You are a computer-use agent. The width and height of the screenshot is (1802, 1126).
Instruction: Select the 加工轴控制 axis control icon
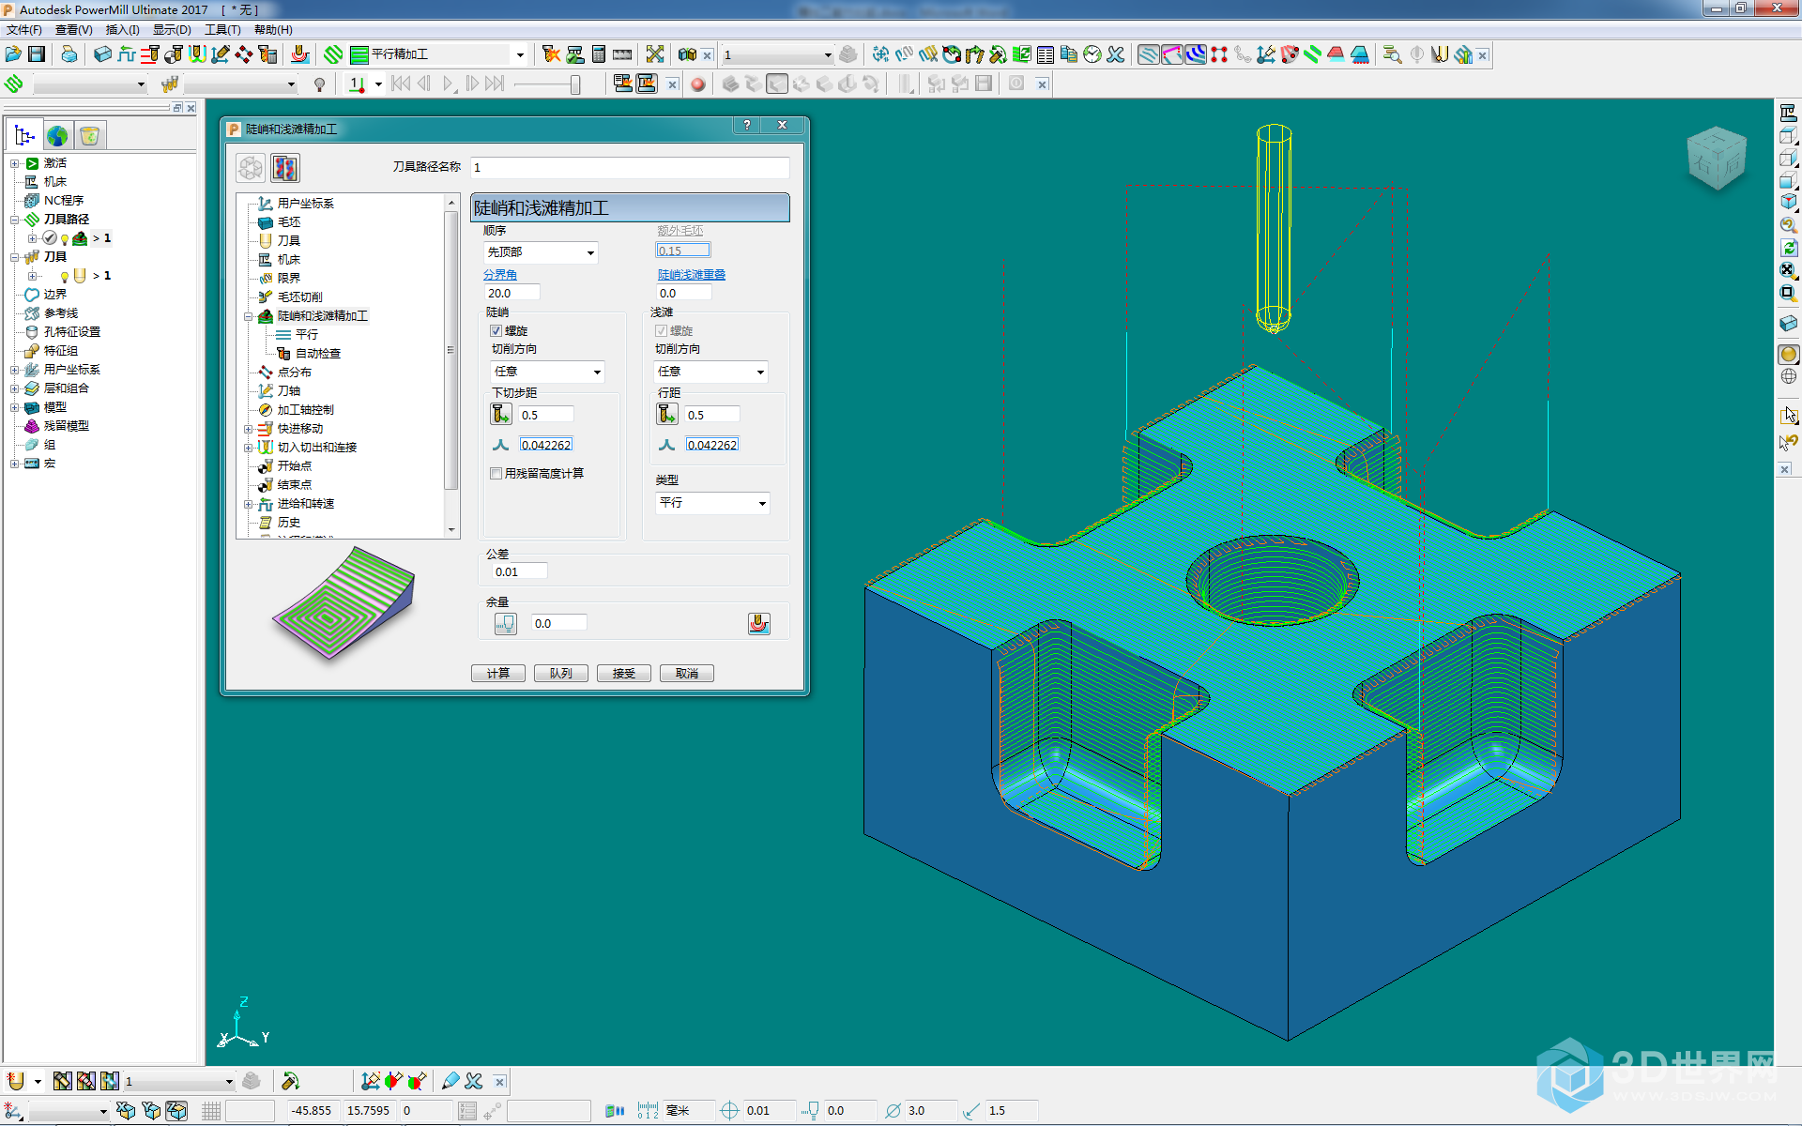coord(265,408)
